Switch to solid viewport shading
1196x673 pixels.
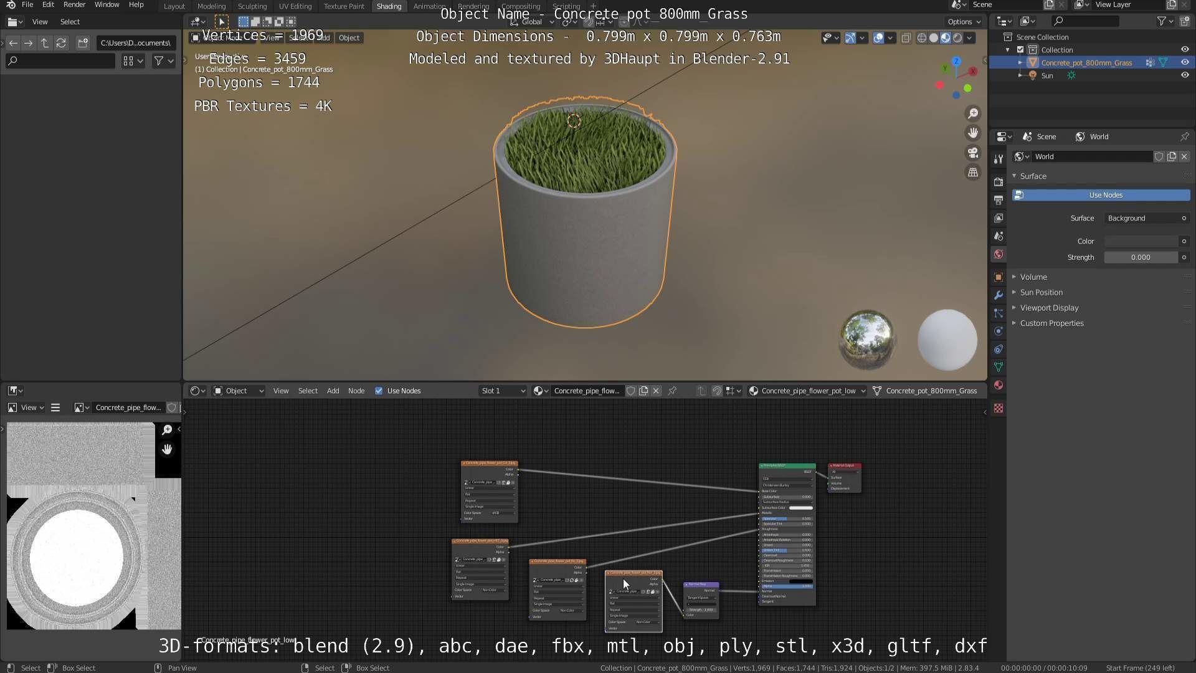tap(934, 38)
